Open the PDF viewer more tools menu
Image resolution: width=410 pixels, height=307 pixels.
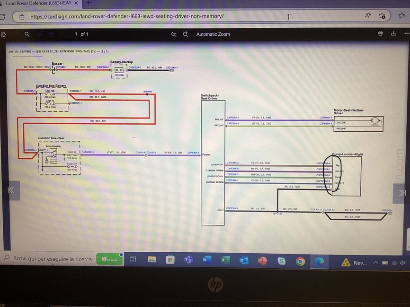click(407, 34)
